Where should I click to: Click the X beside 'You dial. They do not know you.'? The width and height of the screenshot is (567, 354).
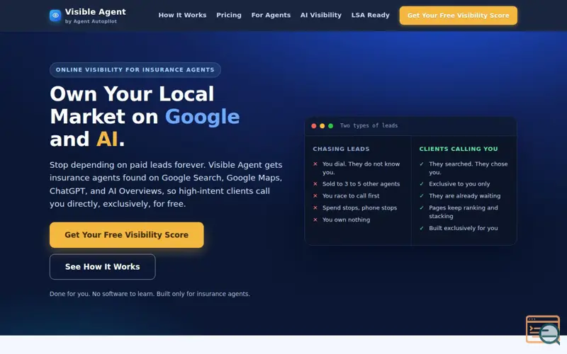(x=315, y=164)
